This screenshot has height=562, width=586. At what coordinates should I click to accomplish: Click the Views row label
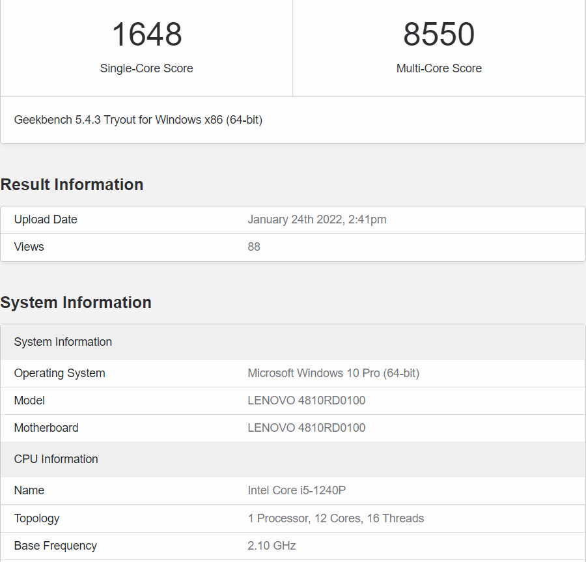coord(29,247)
